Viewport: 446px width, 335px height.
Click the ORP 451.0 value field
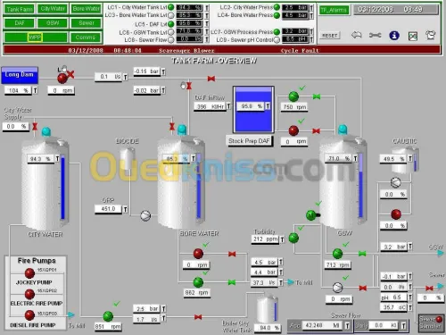108,209
